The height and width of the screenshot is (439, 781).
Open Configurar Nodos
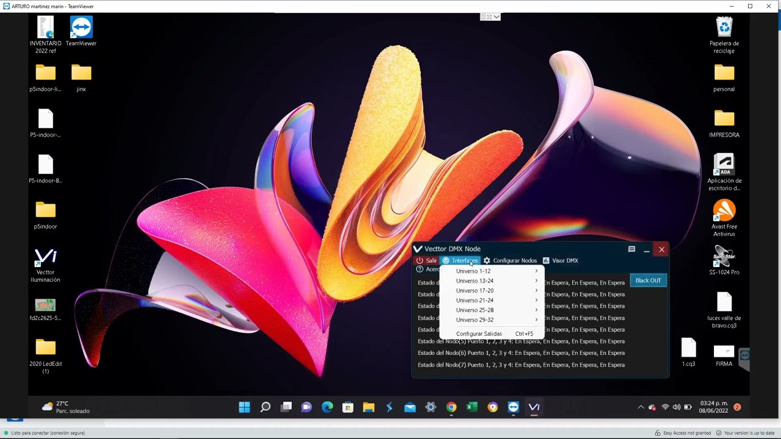[510, 260]
